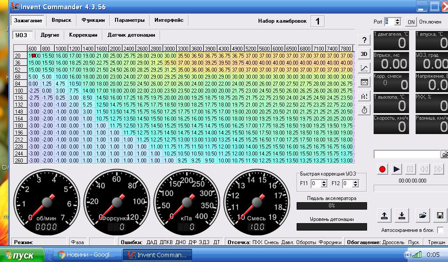Viewport: 448px width, 262px height.
Task: Select the 600 rpm column header
Action: click(x=34, y=48)
